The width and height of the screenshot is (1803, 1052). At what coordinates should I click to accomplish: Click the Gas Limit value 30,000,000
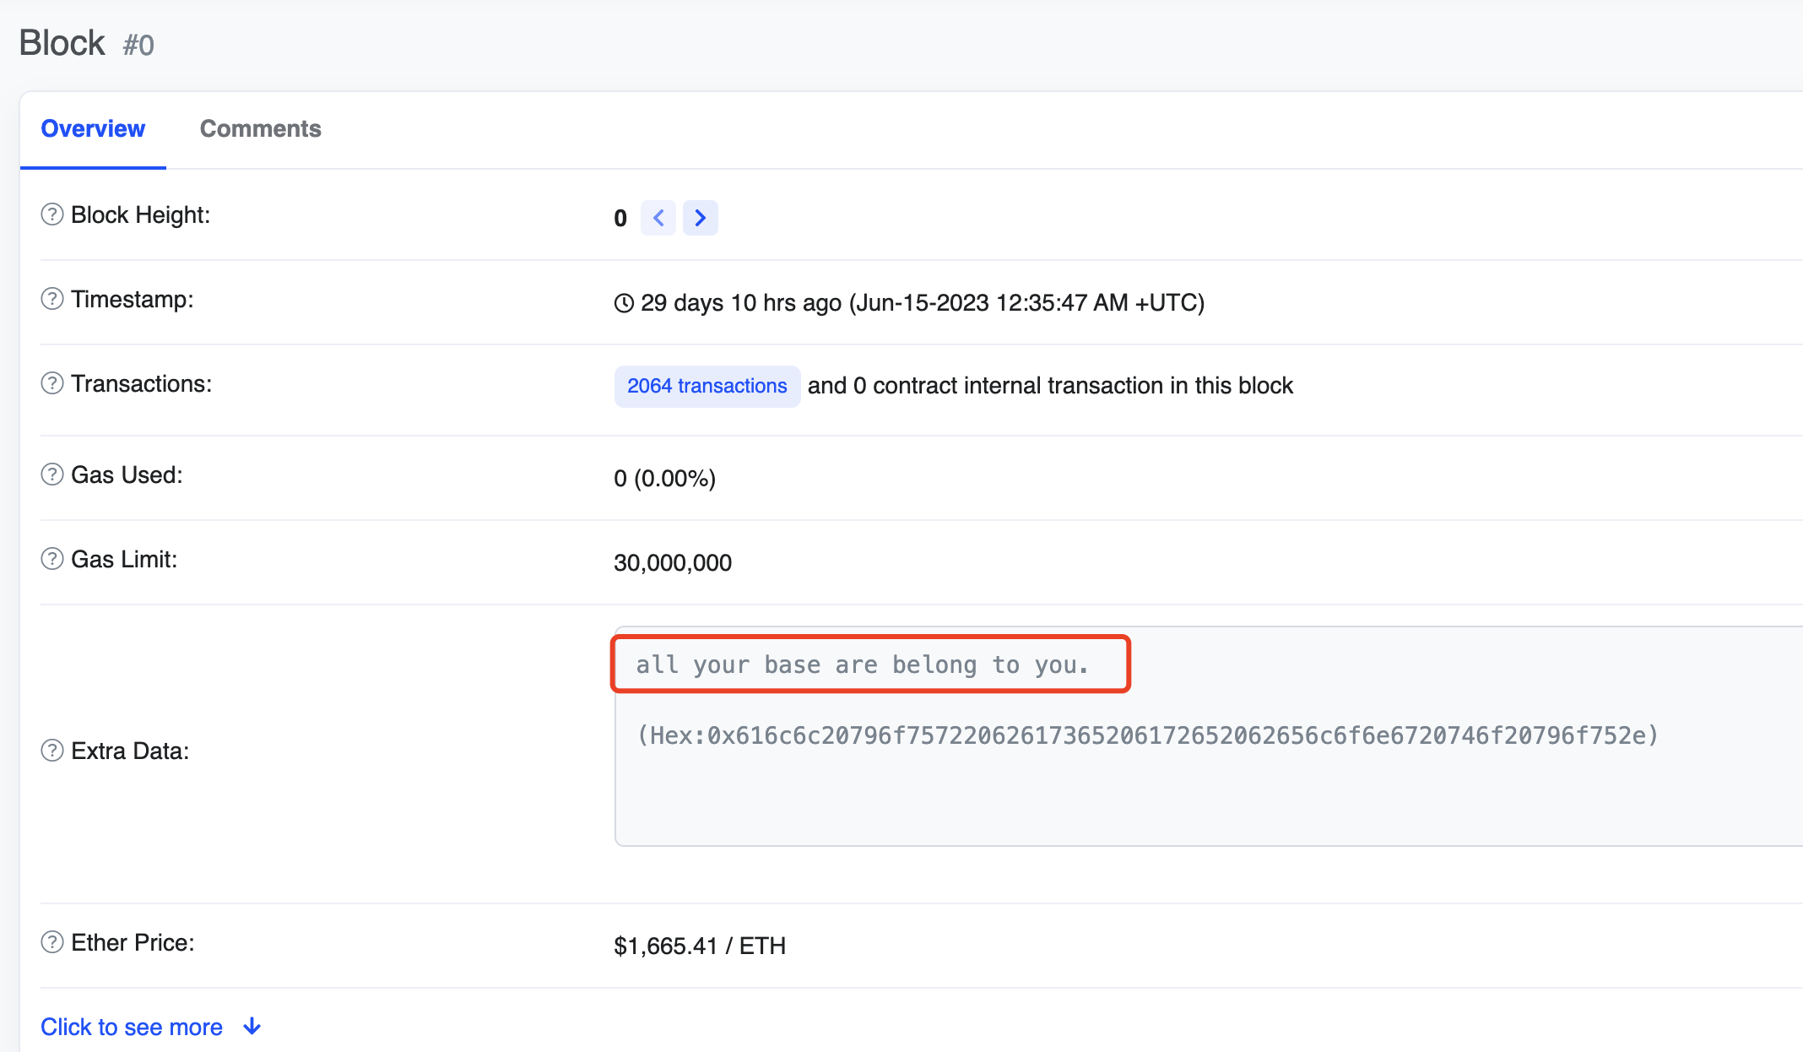pyautogui.click(x=673, y=562)
